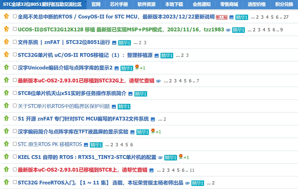This screenshot has width=298, height=189.
Task: Tick the checkbox for UCOS-II@STC32G12K128 thread
Action: (15, 29)
